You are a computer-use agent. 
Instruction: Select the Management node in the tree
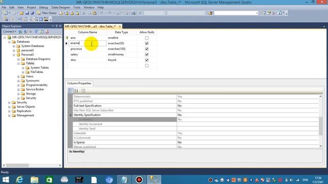click(25, 116)
